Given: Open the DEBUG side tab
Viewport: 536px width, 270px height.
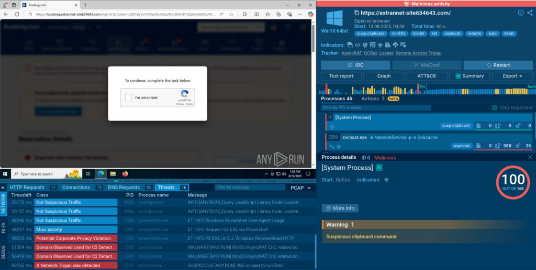Looking at the screenshot, I should pos(4,252).
